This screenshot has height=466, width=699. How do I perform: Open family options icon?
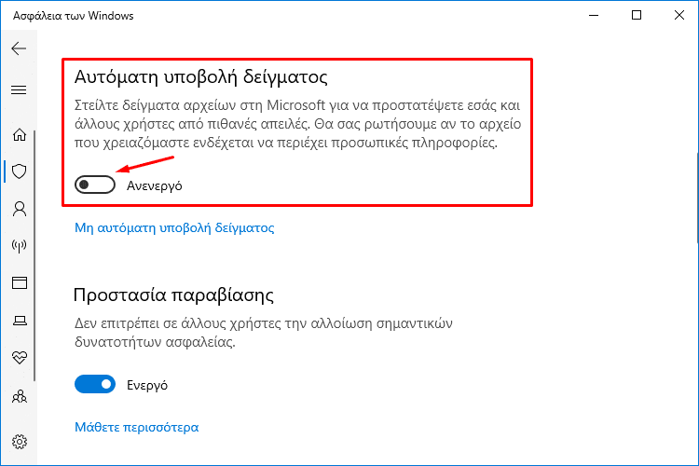pyautogui.click(x=20, y=396)
